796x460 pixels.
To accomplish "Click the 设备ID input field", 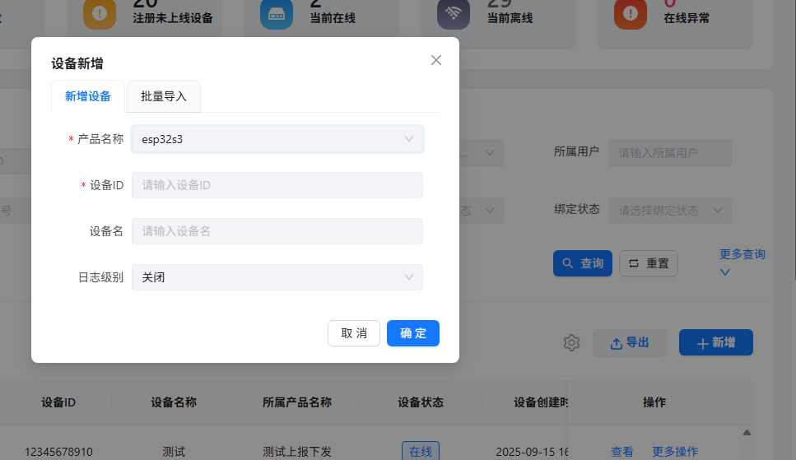I will coord(277,185).
